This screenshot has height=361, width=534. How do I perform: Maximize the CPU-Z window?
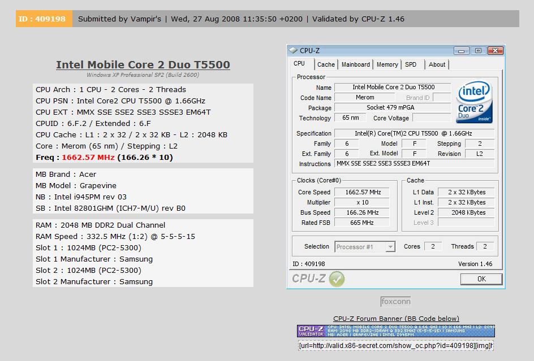pos(478,51)
